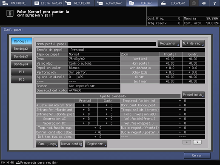Click the Tamaño de papel Personal. value

tap(137, 50)
